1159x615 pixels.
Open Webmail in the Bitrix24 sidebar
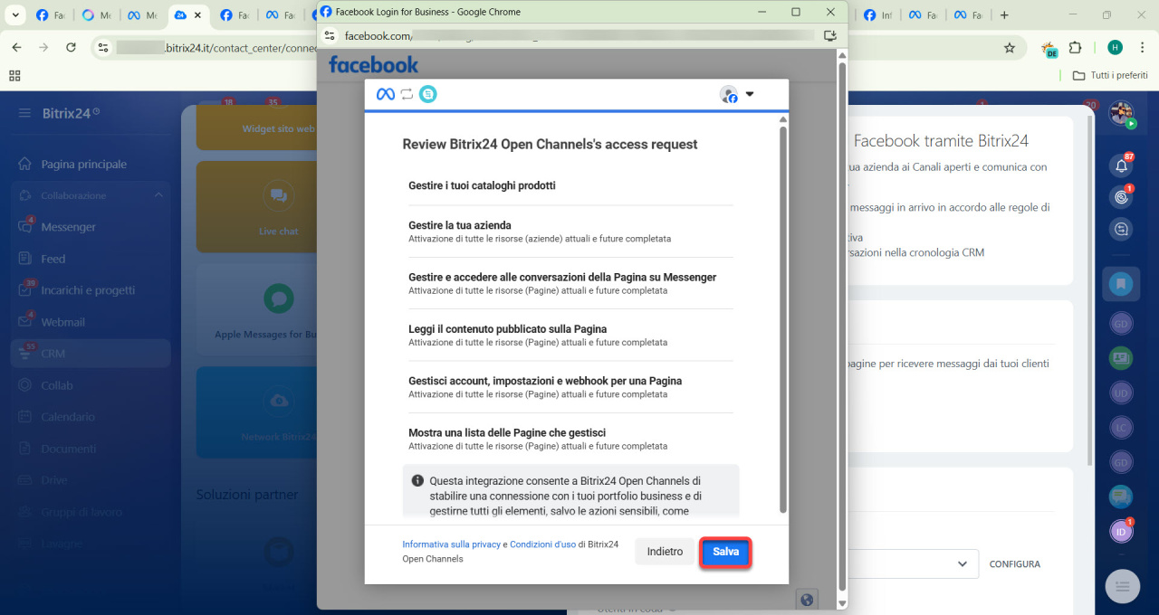pos(62,322)
